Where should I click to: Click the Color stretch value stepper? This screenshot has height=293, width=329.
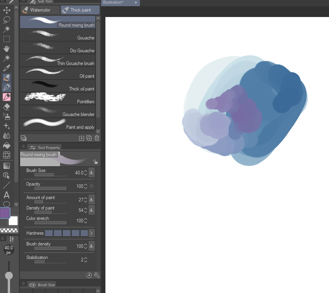point(86,221)
